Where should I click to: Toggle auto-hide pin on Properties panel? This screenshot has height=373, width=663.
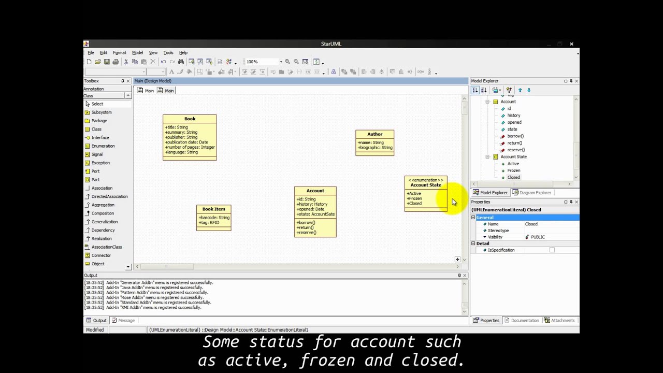point(571,202)
